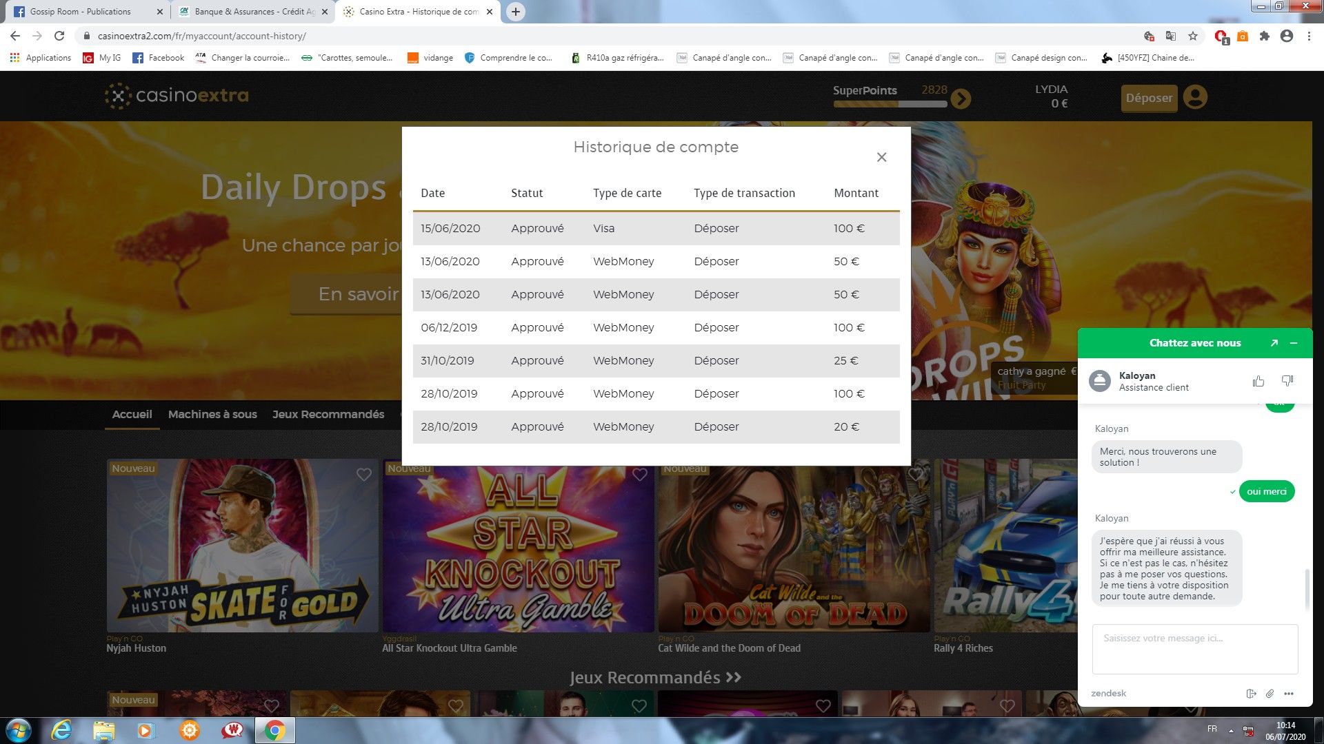Open My IG bookmark
Screen dimensions: 1324x744
[x=101, y=58]
